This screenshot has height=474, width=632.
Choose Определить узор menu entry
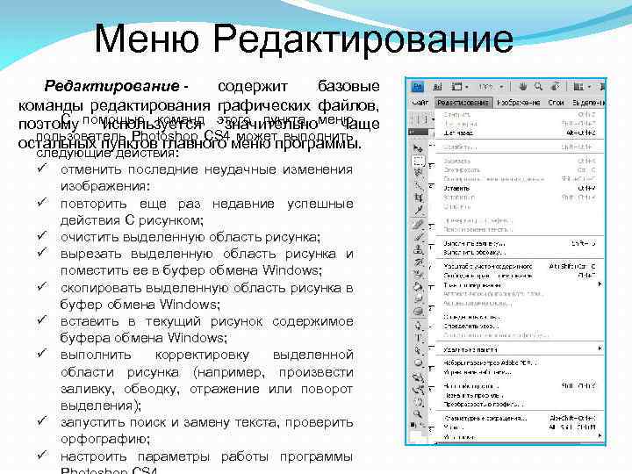pos(520,326)
